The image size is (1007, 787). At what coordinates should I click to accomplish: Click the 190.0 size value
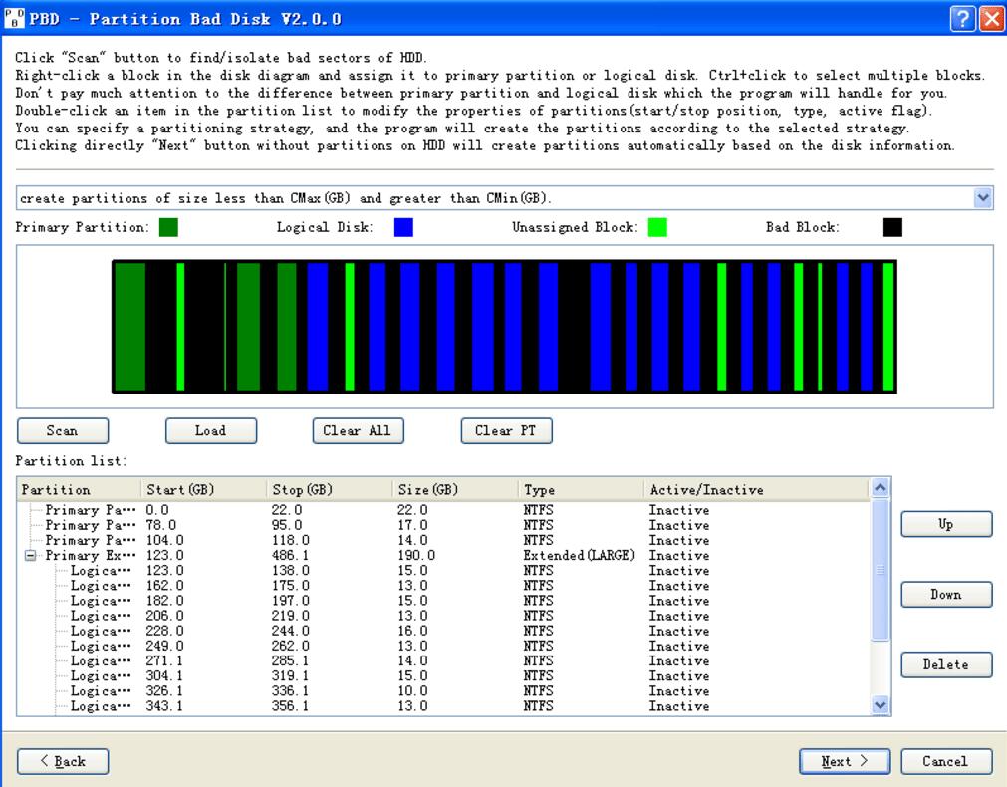coord(416,555)
